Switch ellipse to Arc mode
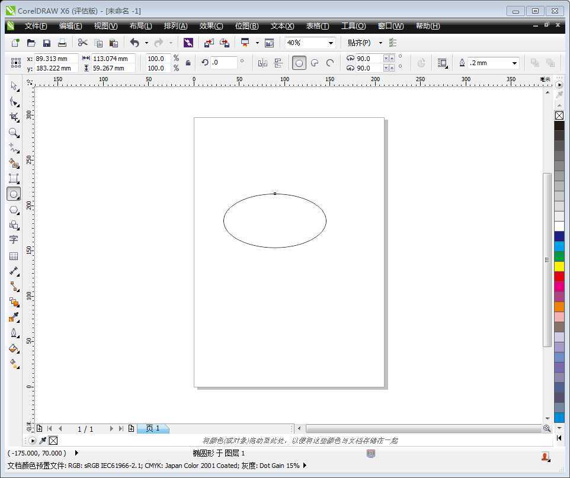The width and height of the screenshot is (570, 478). tap(330, 62)
